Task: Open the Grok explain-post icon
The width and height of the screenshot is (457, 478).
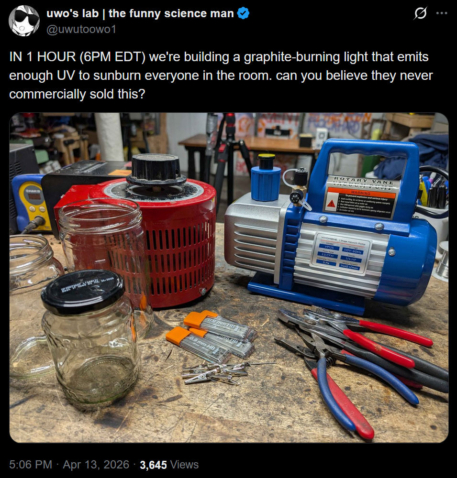Action: click(420, 13)
